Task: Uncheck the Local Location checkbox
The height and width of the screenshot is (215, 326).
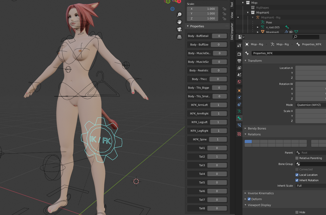Action: pyautogui.click(x=297, y=175)
